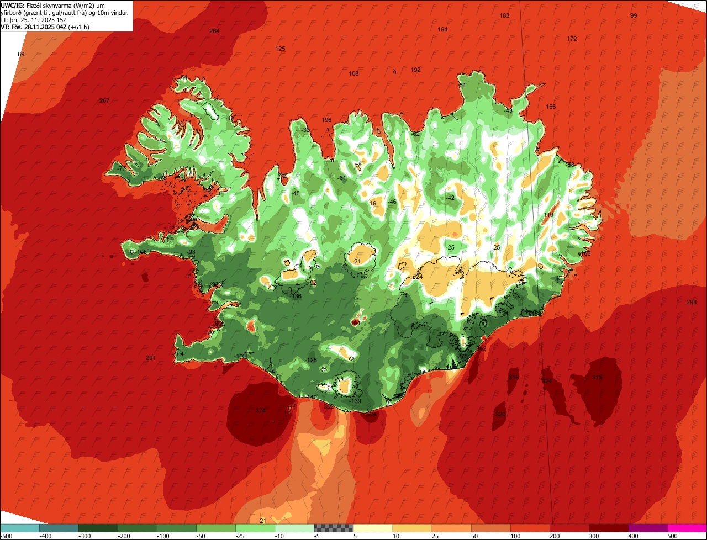This screenshot has height=540, width=707.
Task: Click the inland value '-46'
Action: [392, 202]
